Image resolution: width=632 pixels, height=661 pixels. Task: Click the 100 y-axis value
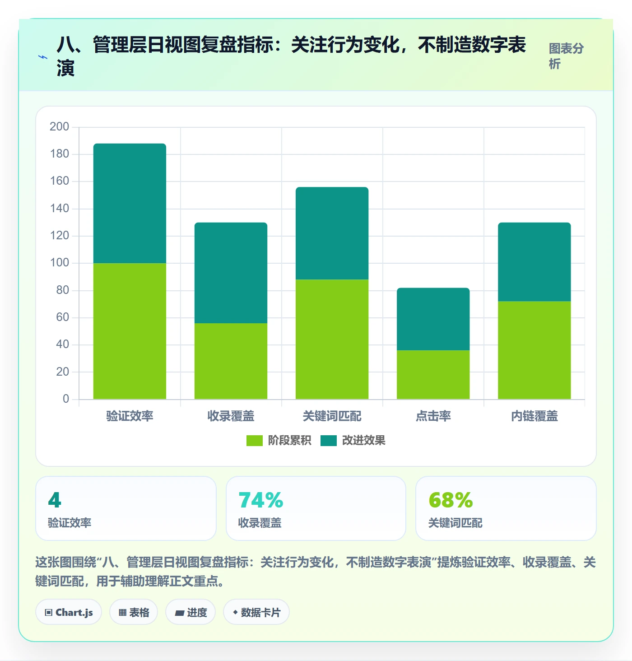point(59,262)
